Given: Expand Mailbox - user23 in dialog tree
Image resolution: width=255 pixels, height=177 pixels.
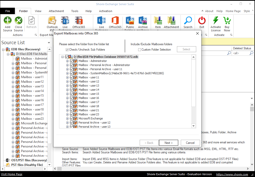Looking at the screenshot, I should click(x=67, y=114).
